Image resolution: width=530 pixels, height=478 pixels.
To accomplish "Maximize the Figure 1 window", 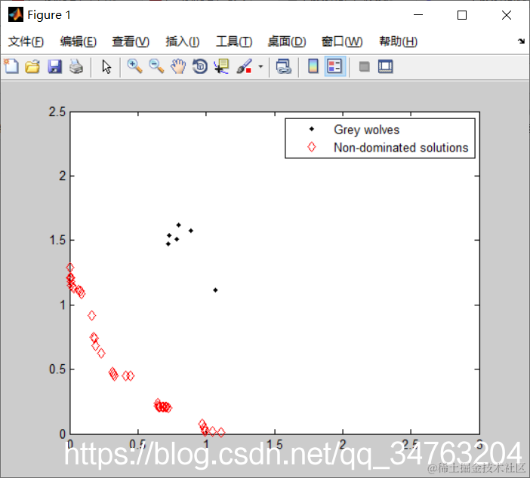I will pyautogui.click(x=462, y=15).
